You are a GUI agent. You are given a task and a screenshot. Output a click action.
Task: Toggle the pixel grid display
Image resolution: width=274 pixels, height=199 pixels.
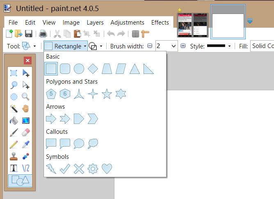click(x=135, y=34)
